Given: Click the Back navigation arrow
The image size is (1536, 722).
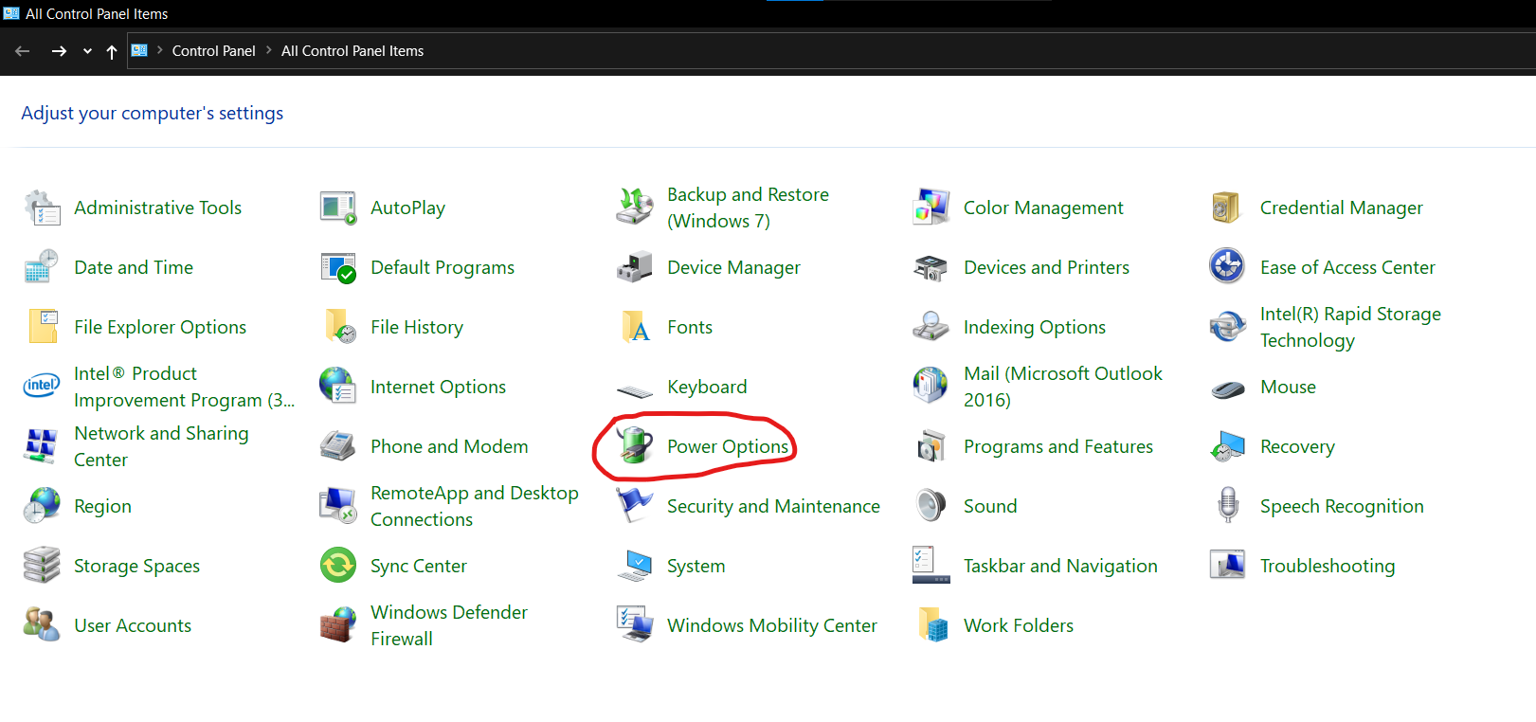Looking at the screenshot, I should [x=23, y=51].
